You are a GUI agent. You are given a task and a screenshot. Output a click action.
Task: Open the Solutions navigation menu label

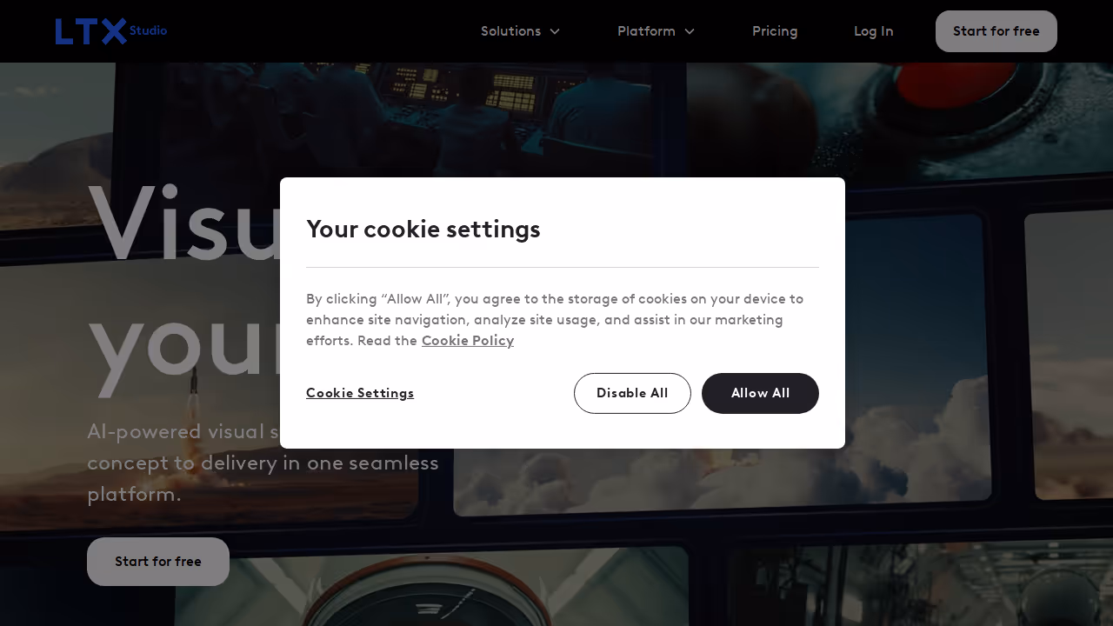pos(510,31)
